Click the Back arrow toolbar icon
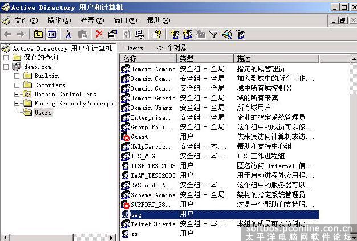The image size is (357, 241). pyautogui.click(x=7, y=34)
